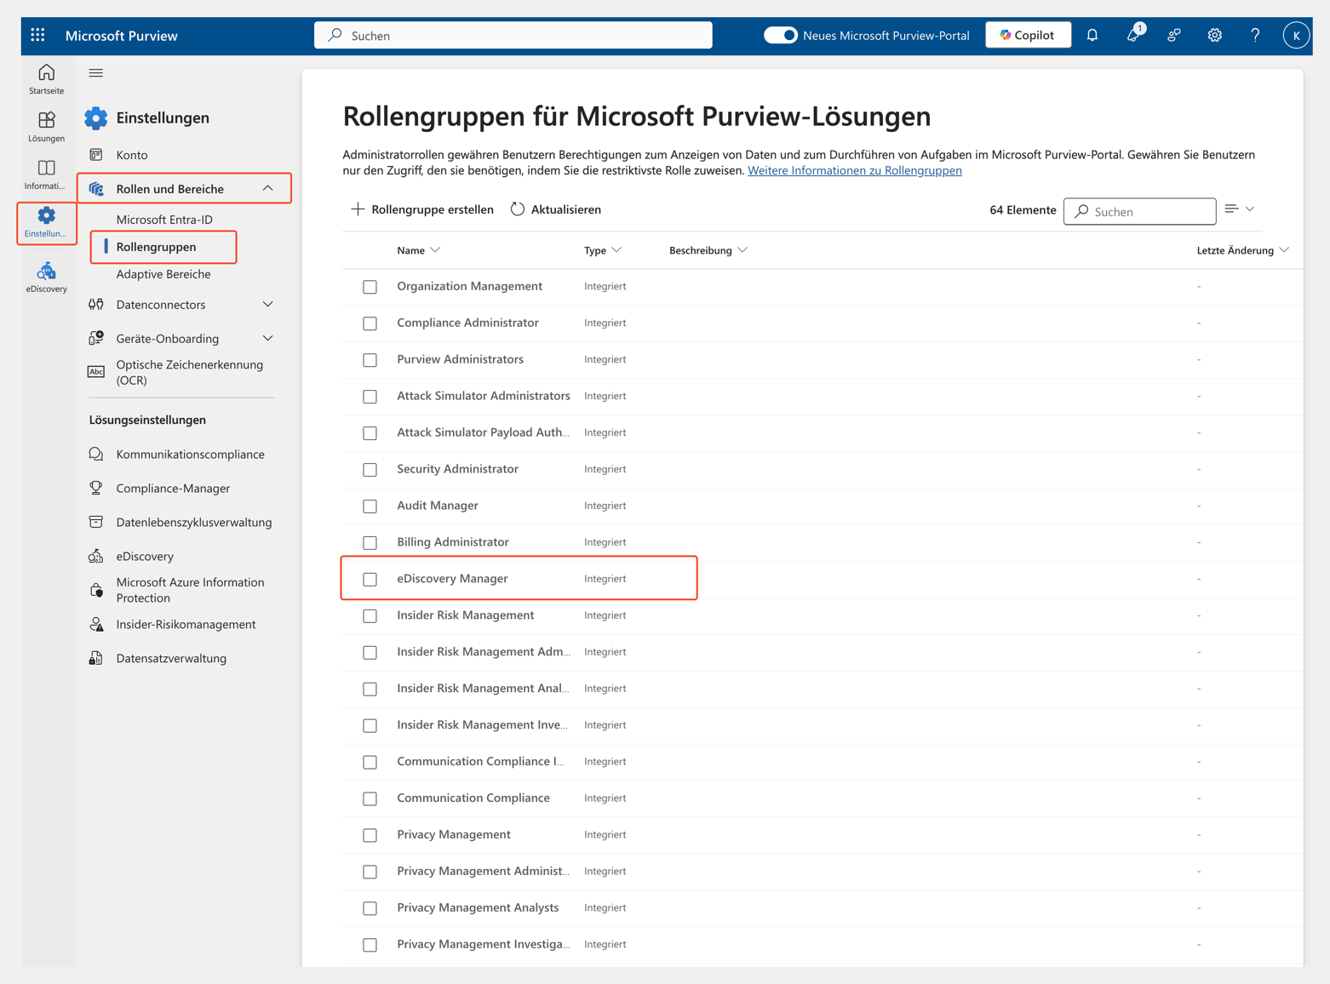
Task: Open Weitere Informationen zu Rollengruppen link
Action: click(855, 170)
